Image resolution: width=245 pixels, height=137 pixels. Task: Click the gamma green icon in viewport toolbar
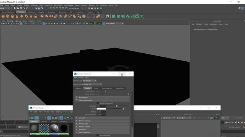95,24
